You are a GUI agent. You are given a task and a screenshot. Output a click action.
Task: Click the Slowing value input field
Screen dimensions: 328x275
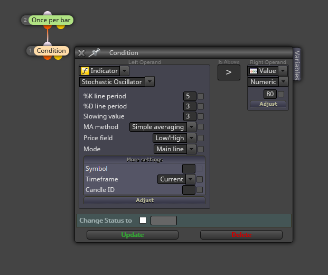pos(190,116)
